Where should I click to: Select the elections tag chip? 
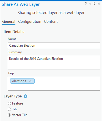[19, 81]
